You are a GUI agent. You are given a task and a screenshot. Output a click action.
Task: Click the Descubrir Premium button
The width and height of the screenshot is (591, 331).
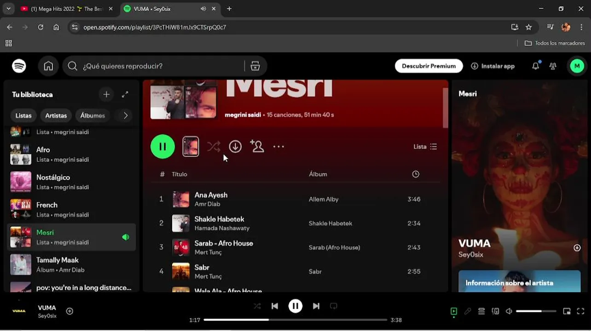pyautogui.click(x=429, y=66)
